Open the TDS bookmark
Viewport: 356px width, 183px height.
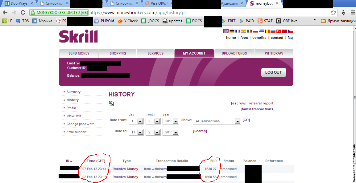pos(23,21)
